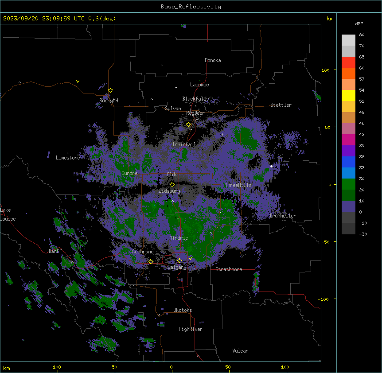Click the Sundre city label

pyautogui.click(x=129, y=173)
